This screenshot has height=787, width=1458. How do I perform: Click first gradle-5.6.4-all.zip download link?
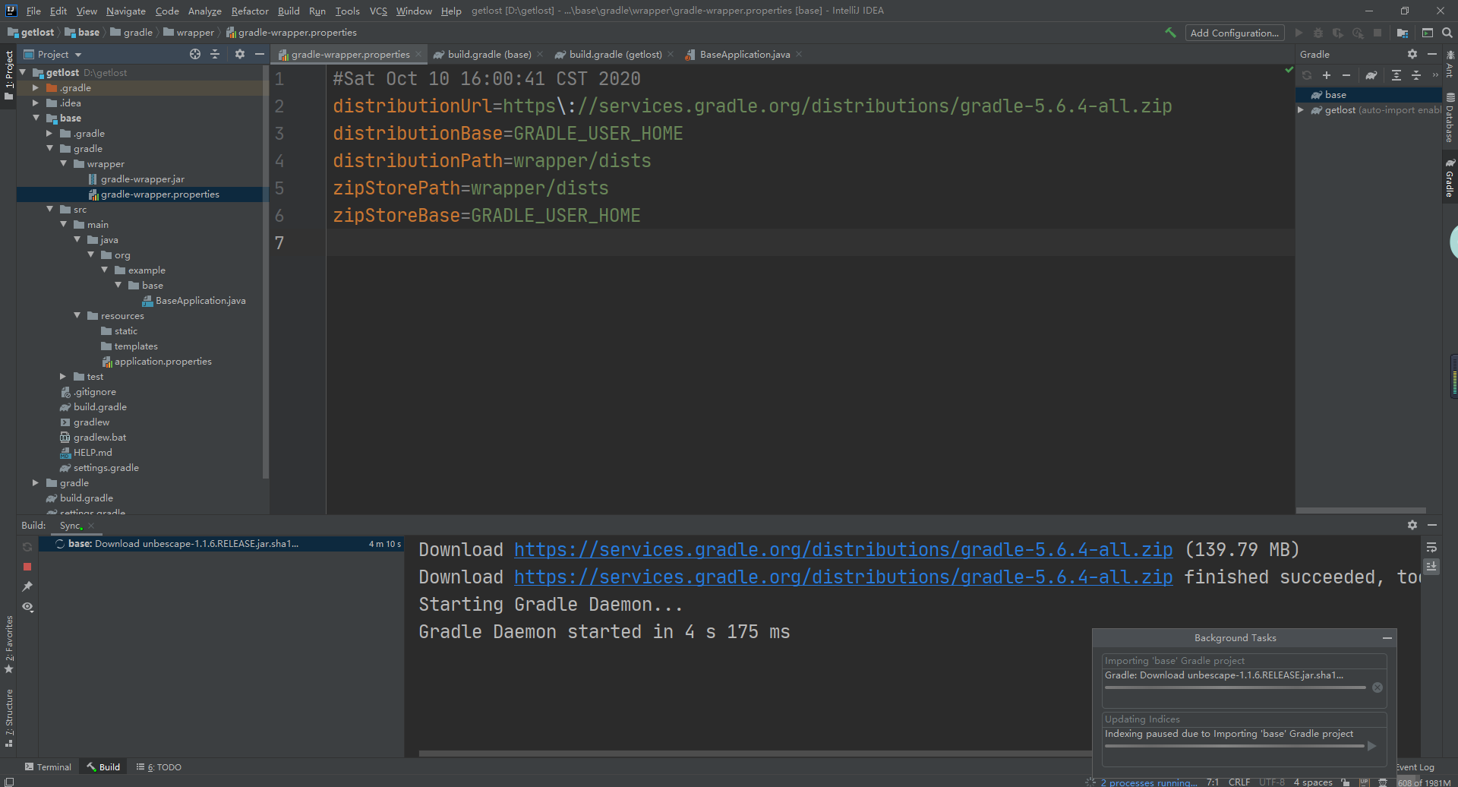(x=843, y=549)
